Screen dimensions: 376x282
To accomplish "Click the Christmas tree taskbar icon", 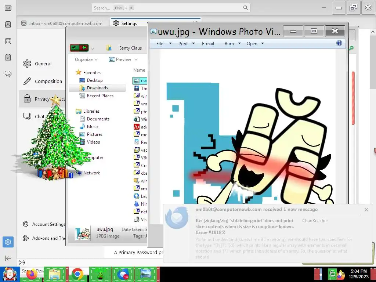I will [100, 274].
